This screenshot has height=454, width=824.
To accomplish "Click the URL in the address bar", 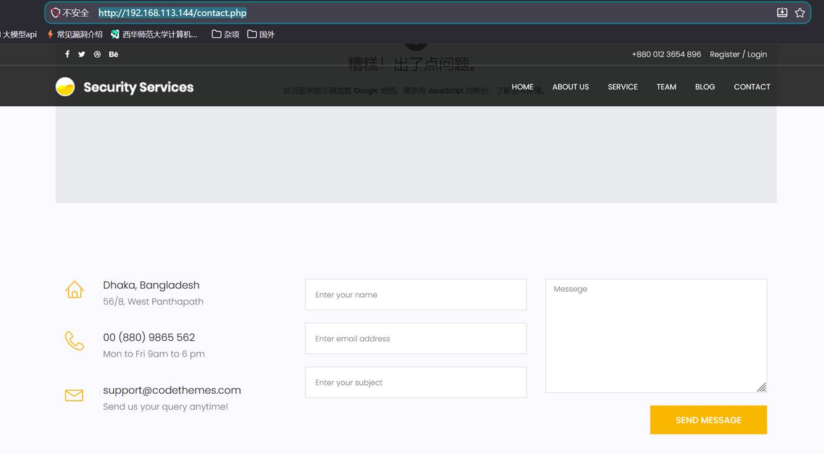I will tap(172, 12).
